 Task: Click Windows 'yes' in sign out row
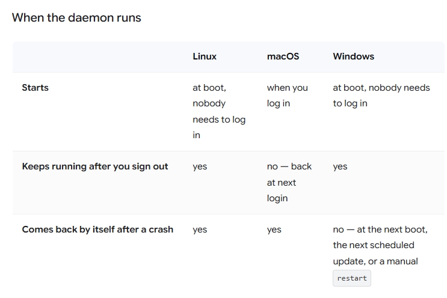340,166
